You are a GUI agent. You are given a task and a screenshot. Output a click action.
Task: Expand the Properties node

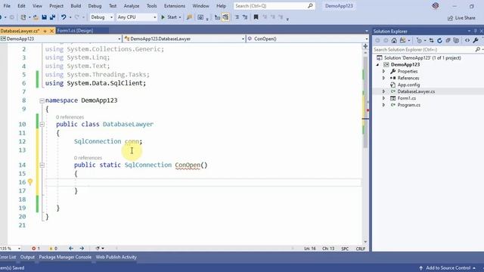383,71
